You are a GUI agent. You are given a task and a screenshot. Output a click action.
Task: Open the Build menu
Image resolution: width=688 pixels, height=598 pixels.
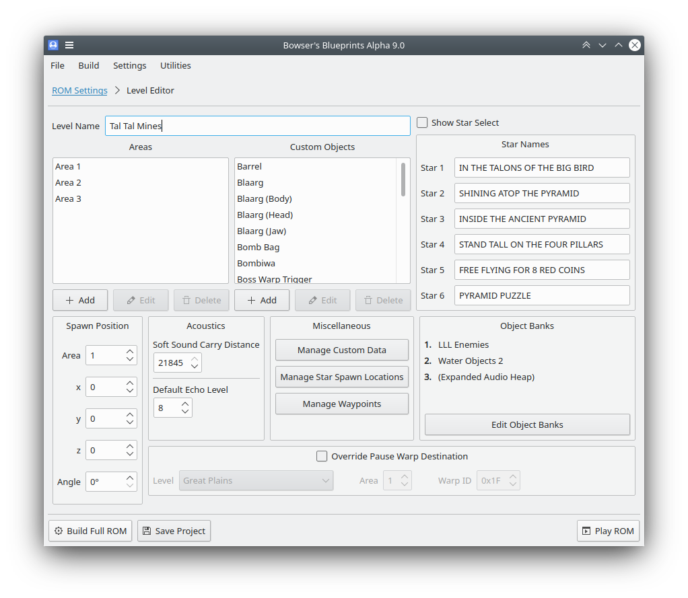[89, 65]
